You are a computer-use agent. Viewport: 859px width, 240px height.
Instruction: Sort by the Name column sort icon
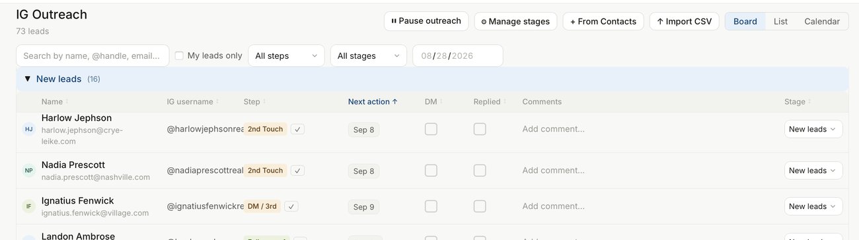pos(67,102)
